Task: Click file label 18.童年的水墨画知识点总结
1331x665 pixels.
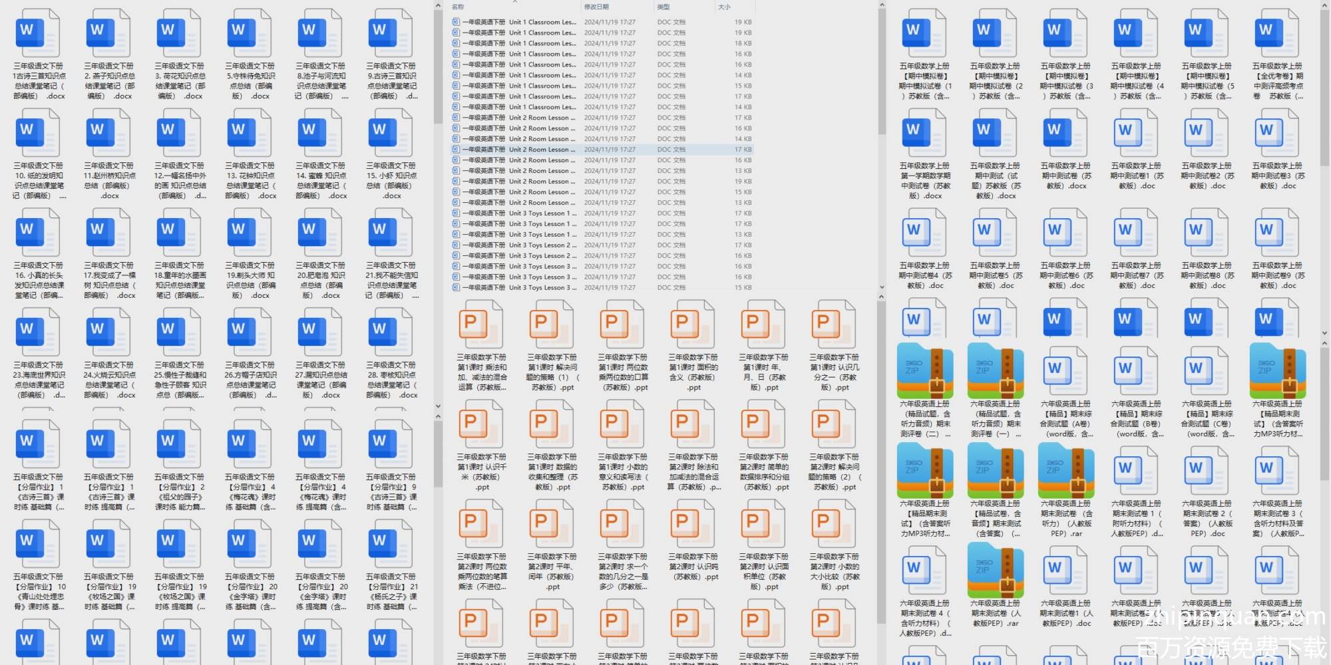Action: 180,281
